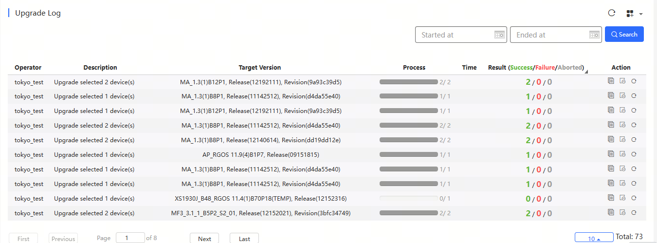
Task: Click the Target Version column header
Action: (260, 68)
